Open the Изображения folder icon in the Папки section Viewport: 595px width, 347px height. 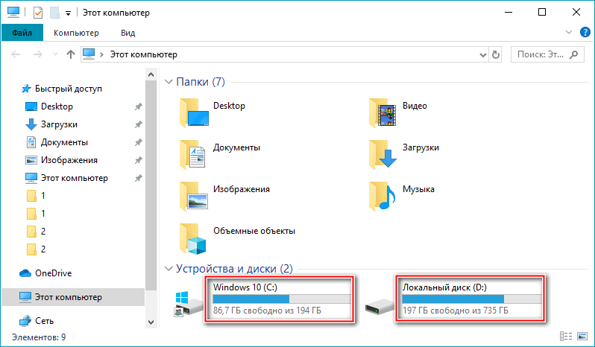(194, 196)
